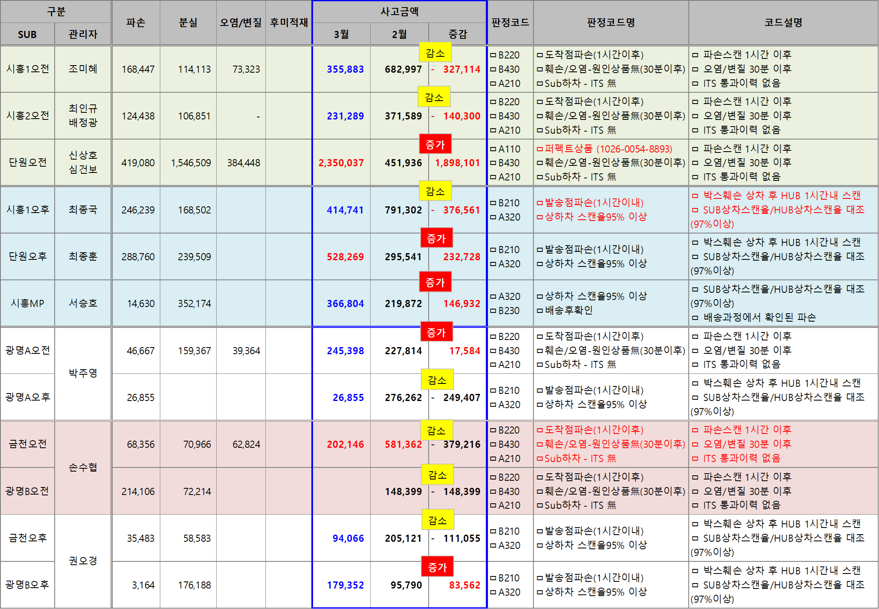Select the 판정코드명 column header
Image resolution: width=879 pixels, height=609 pixels.
611,23
